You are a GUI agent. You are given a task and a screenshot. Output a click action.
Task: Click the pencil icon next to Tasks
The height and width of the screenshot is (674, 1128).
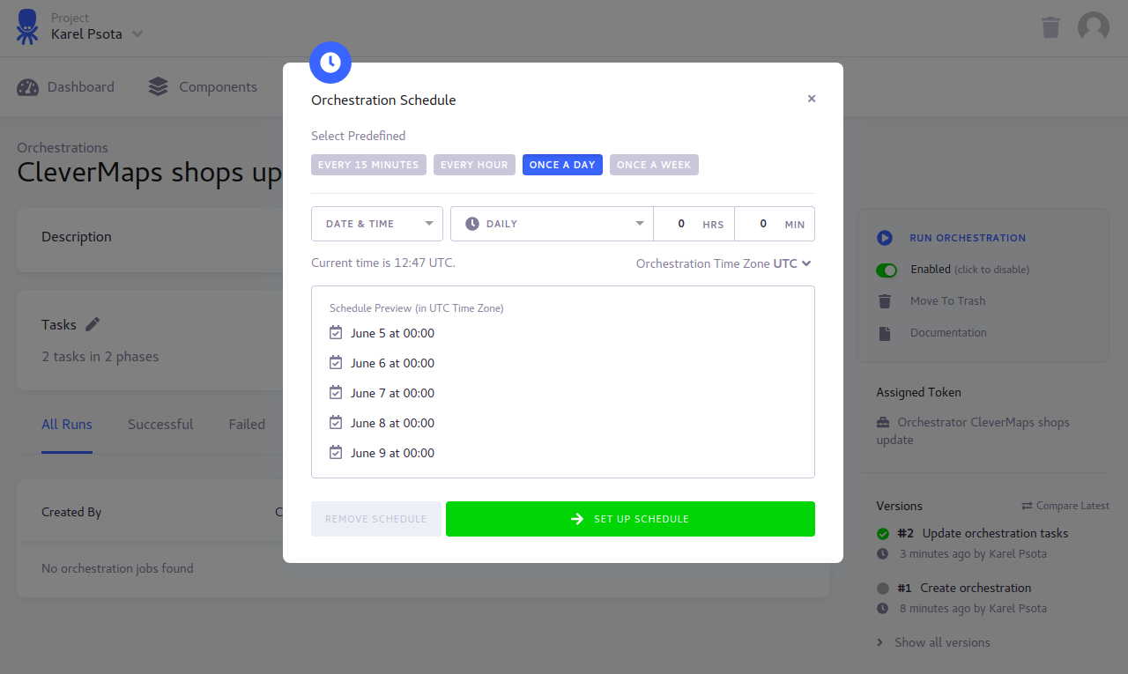[x=93, y=324]
